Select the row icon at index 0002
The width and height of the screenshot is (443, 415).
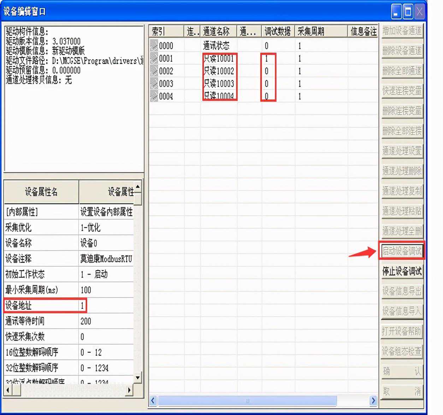[154, 71]
